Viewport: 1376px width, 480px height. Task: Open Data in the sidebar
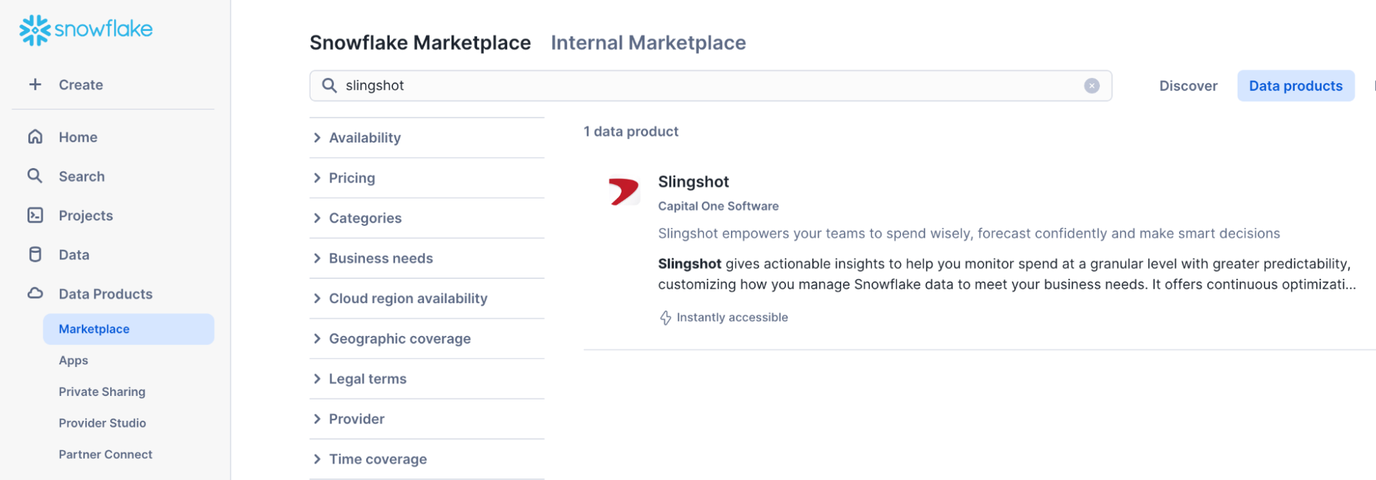(x=74, y=255)
